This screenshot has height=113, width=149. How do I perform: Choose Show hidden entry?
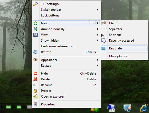[66, 41]
